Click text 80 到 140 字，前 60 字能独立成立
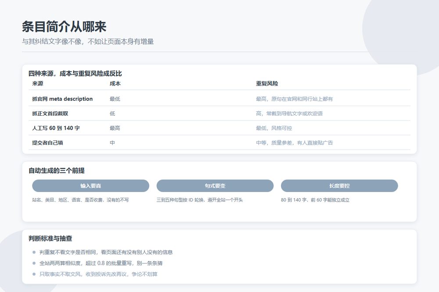This screenshot has height=292, width=439. pyautogui.click(x=315, y=200)
